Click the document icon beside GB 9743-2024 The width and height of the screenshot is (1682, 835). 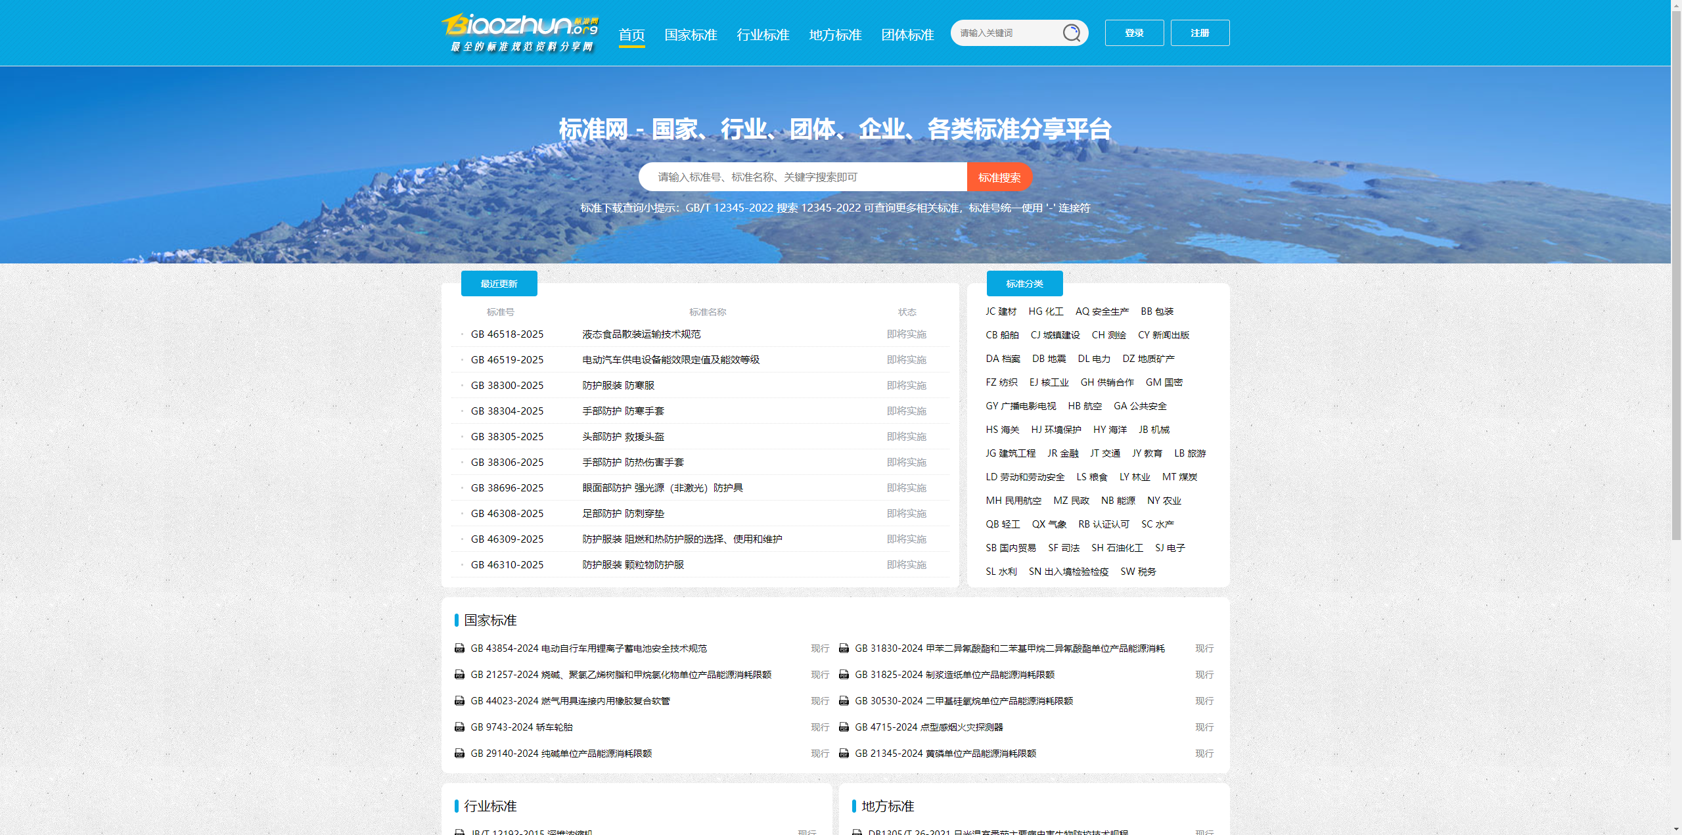click(459, 727)
